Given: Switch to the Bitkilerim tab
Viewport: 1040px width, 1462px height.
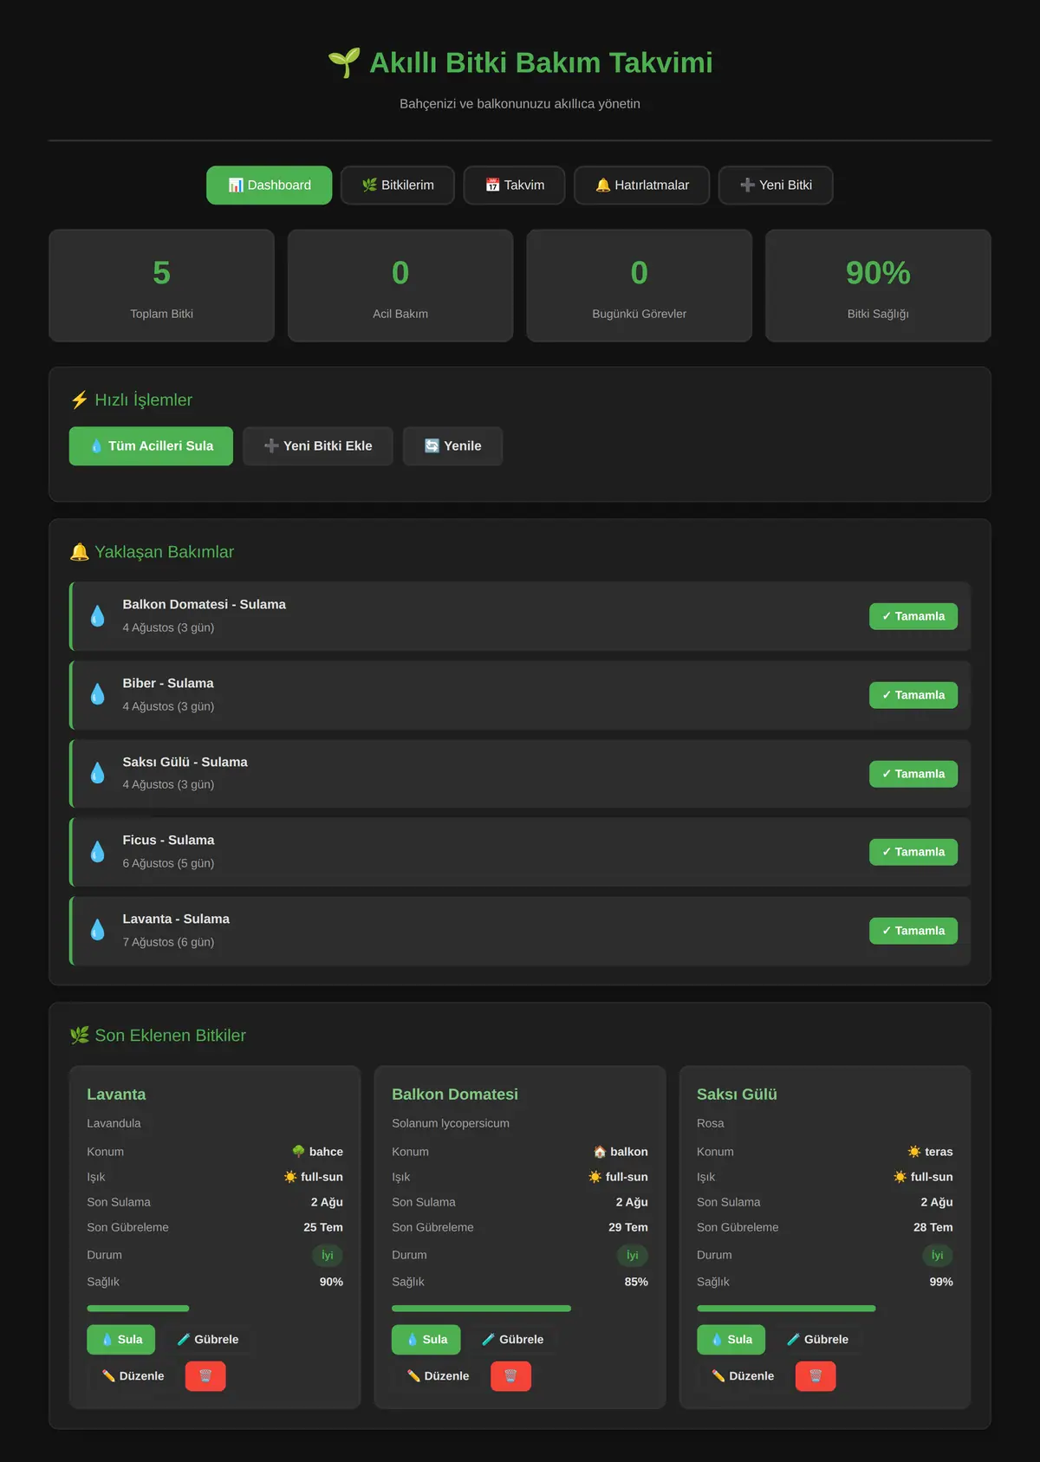Looking at the screenshot, I should point(398,185).
